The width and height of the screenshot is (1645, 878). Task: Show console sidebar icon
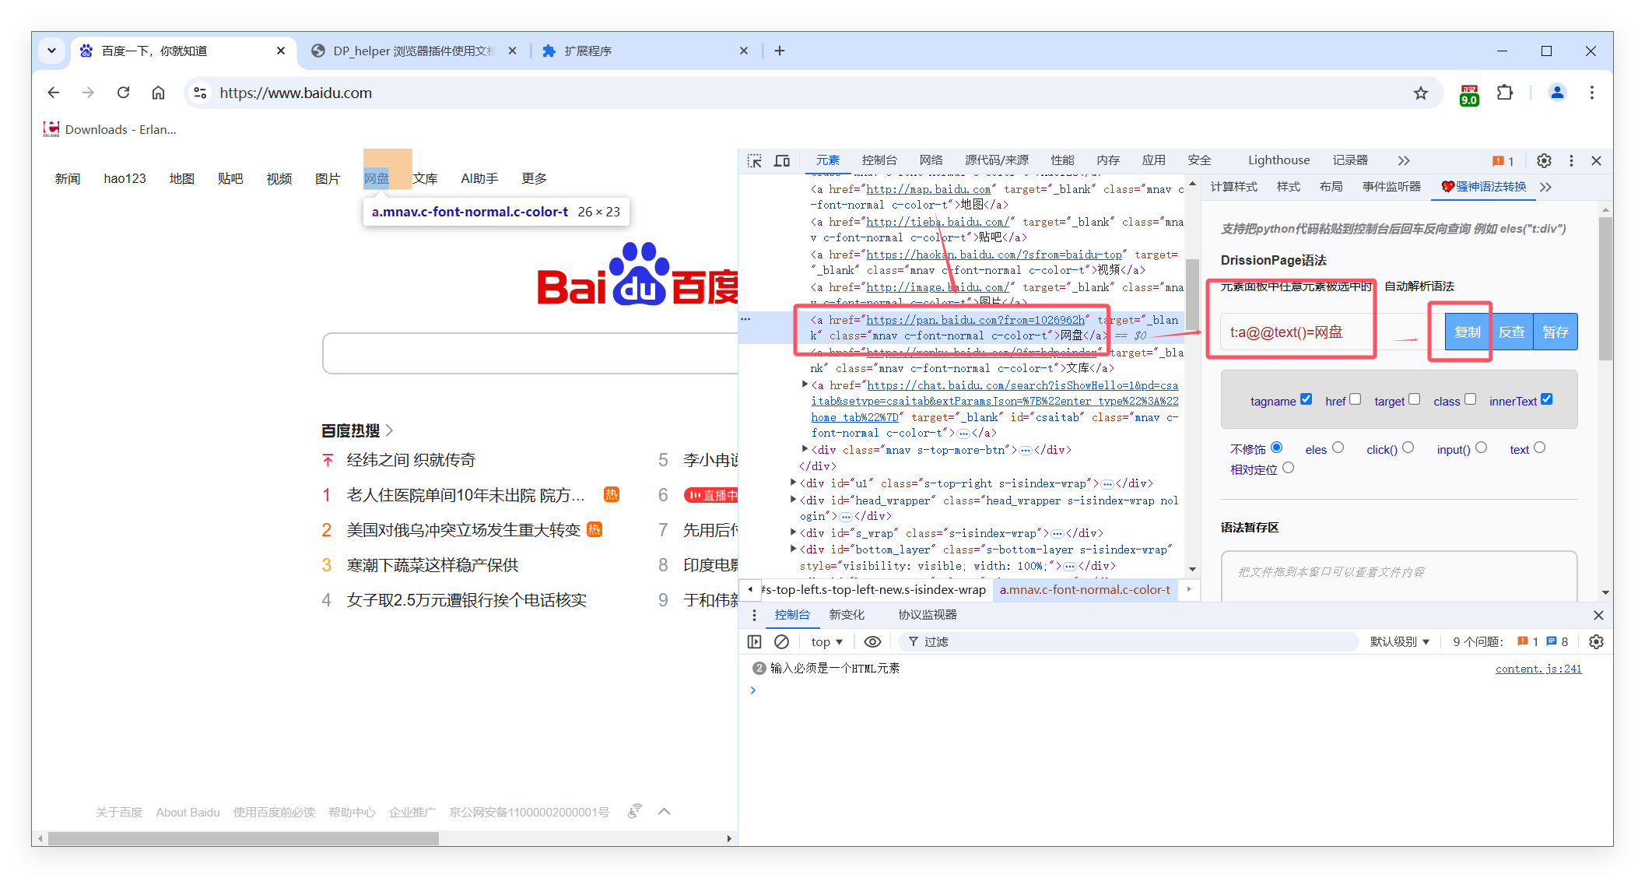(754, 641)
